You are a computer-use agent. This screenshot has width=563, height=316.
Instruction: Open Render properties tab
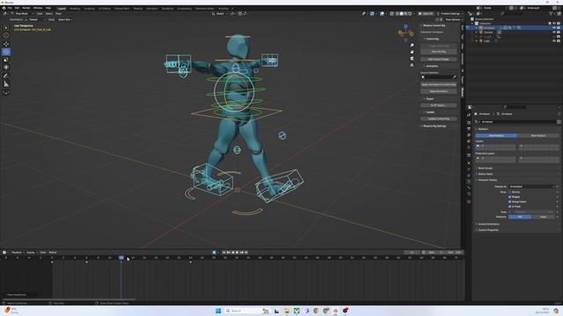pos(469,123)
